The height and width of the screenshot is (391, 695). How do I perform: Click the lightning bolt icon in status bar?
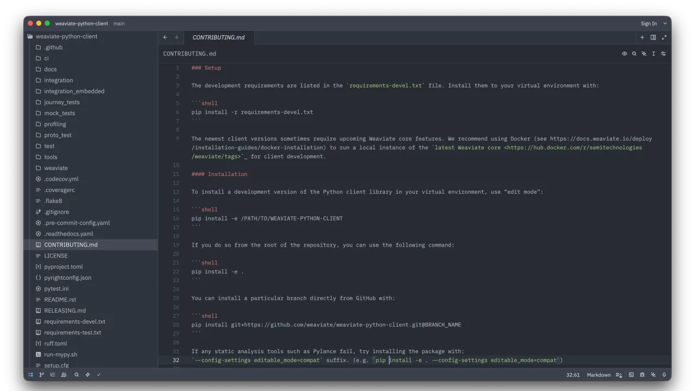(x=87, y=375)
